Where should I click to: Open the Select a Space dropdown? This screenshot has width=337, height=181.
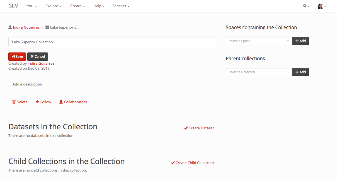(x=259, y=41)
